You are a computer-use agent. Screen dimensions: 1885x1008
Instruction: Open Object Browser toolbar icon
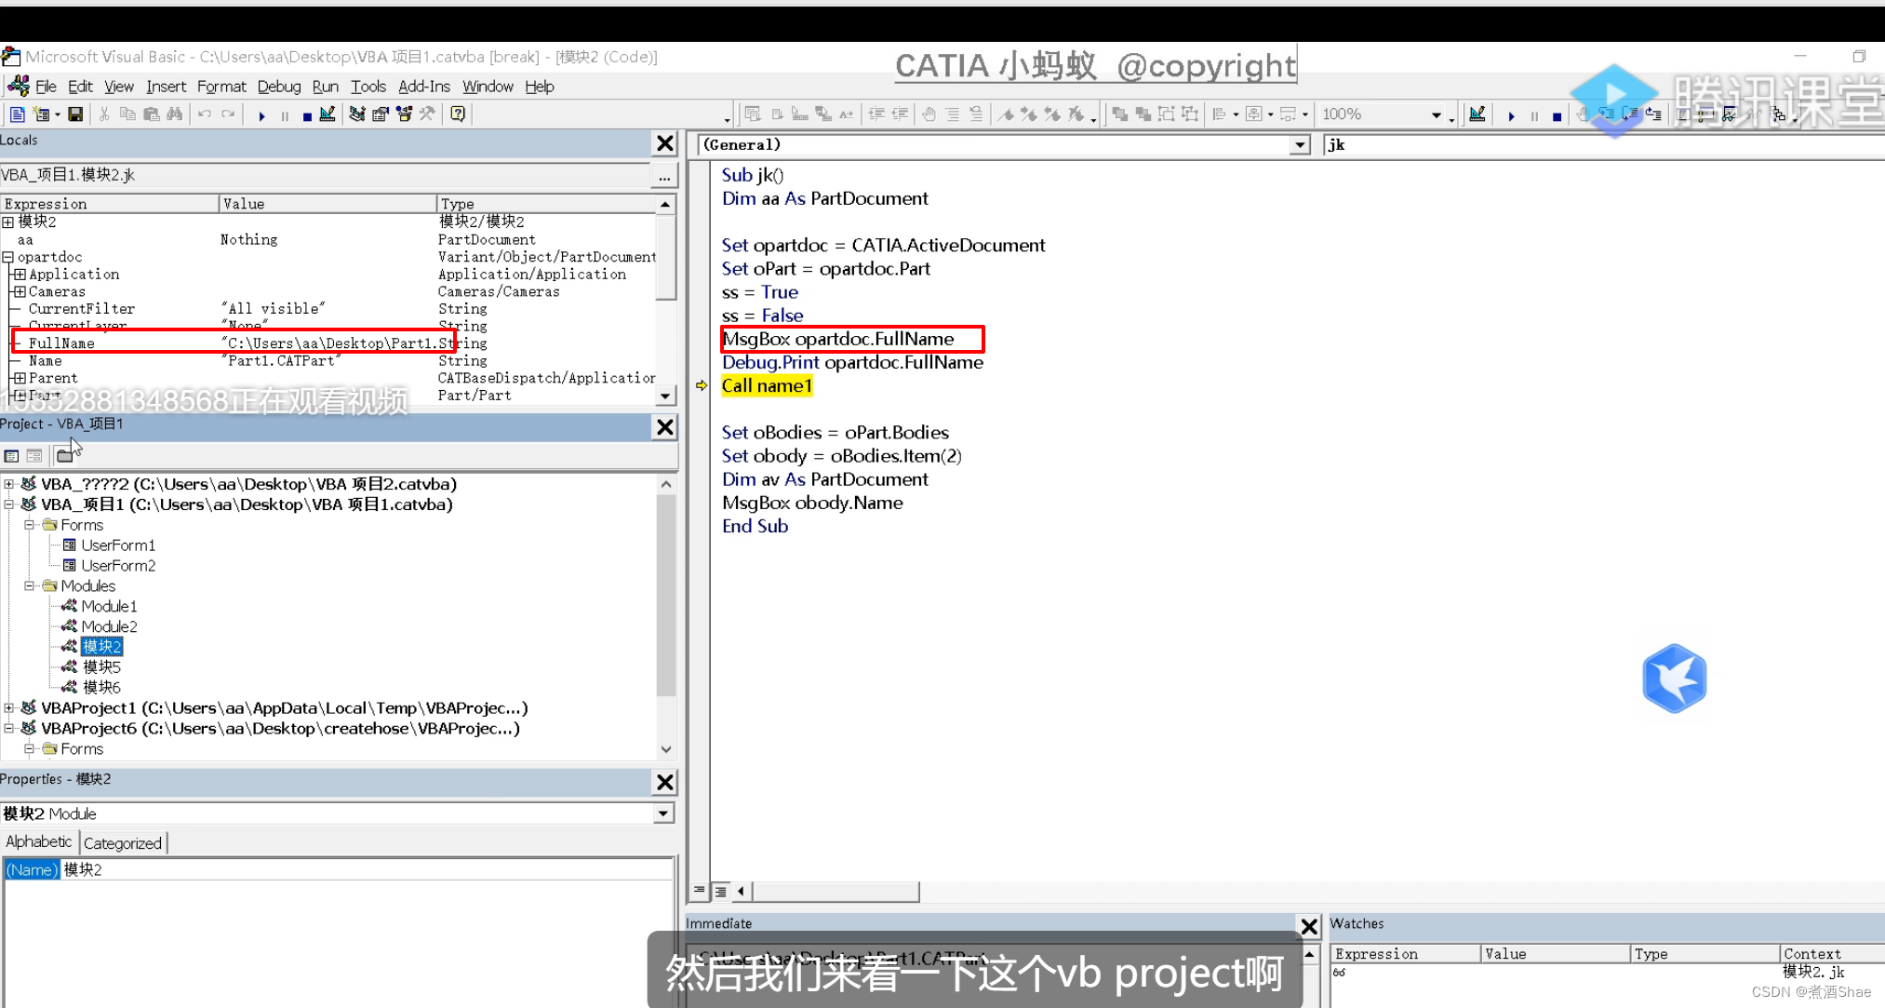404,114
